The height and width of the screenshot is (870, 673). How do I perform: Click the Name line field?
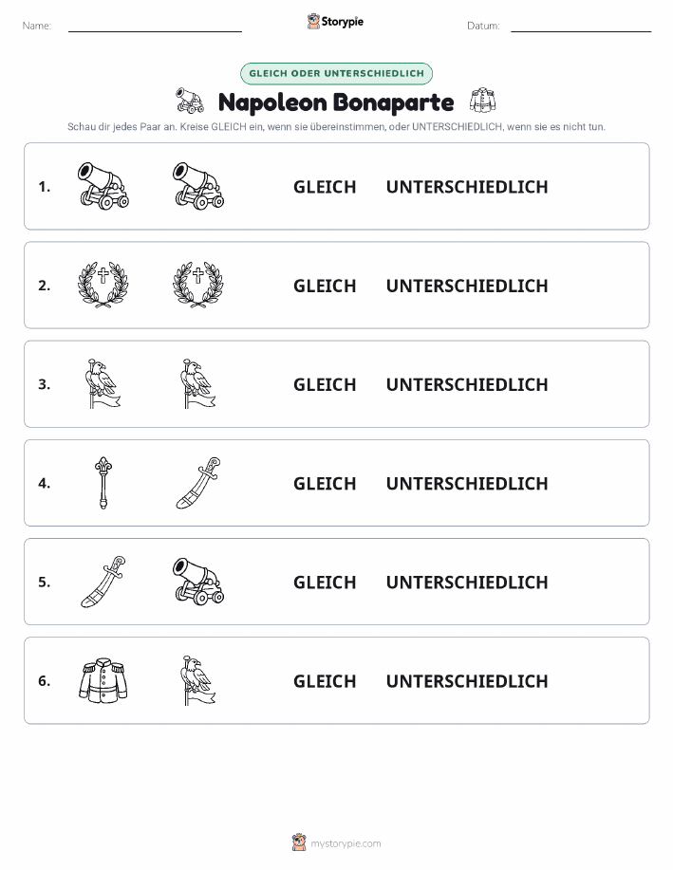155,26
